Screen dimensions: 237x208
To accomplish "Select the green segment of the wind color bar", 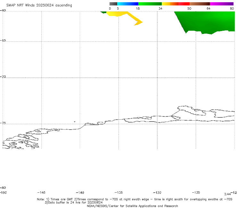I will point(150,4).
